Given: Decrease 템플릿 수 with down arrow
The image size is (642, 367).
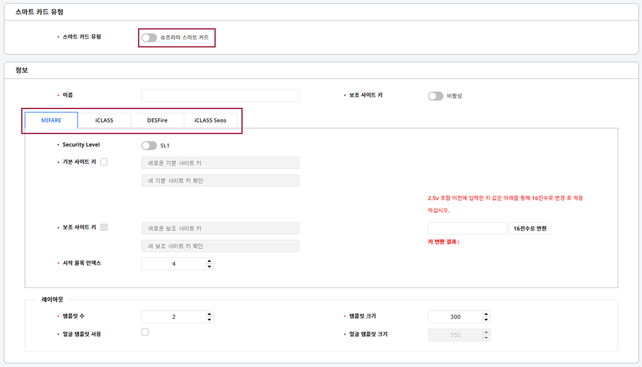Looking at the screenshot, I should (x=209, y=320).
